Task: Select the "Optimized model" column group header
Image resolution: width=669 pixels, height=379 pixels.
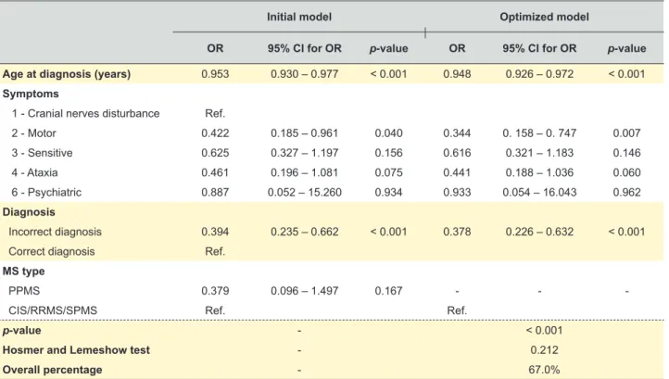Action: tap(544, 17)
